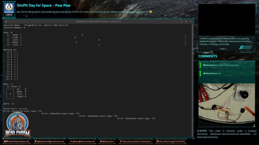
Task: Click the hat 'up: 0' entry
Action: point(21,89)
